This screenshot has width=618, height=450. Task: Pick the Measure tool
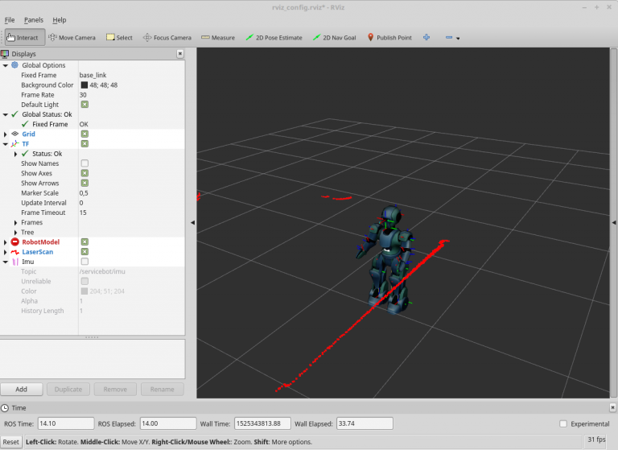[x=218, y=37]
